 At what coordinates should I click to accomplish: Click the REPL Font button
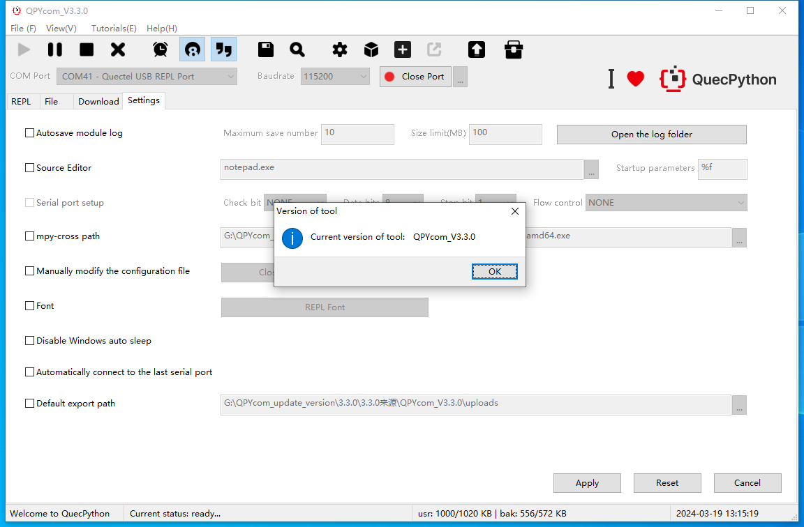[325, 307]
